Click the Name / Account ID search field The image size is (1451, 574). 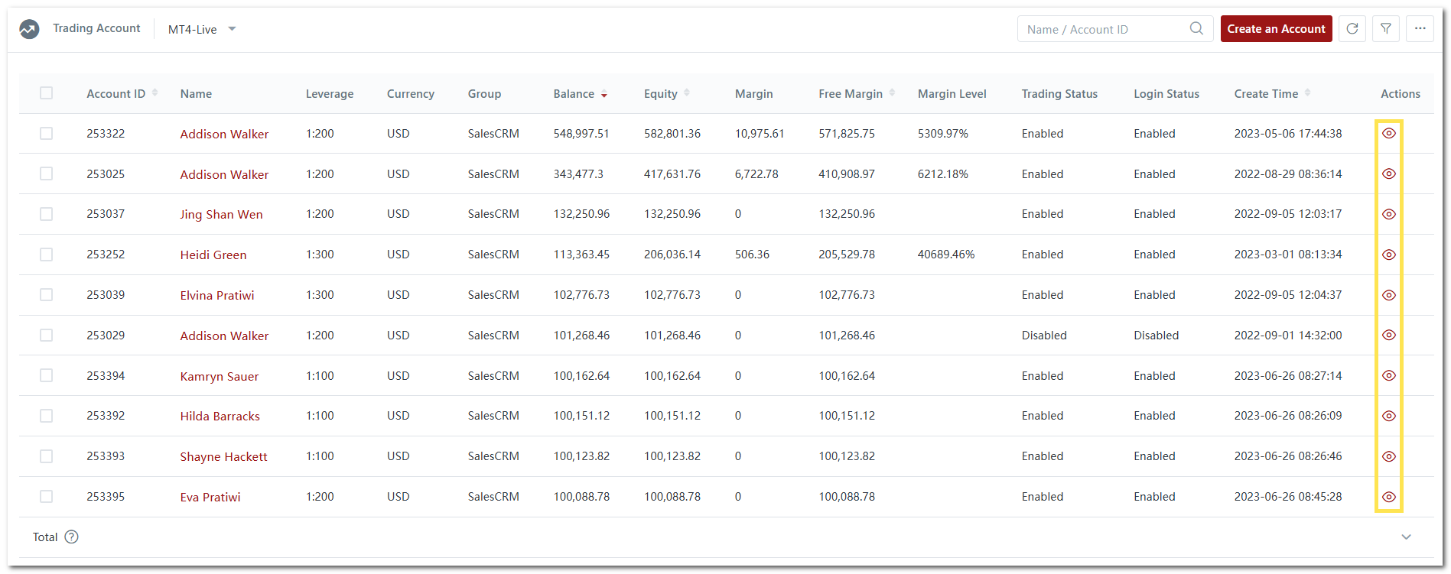tap(1101, 30)
